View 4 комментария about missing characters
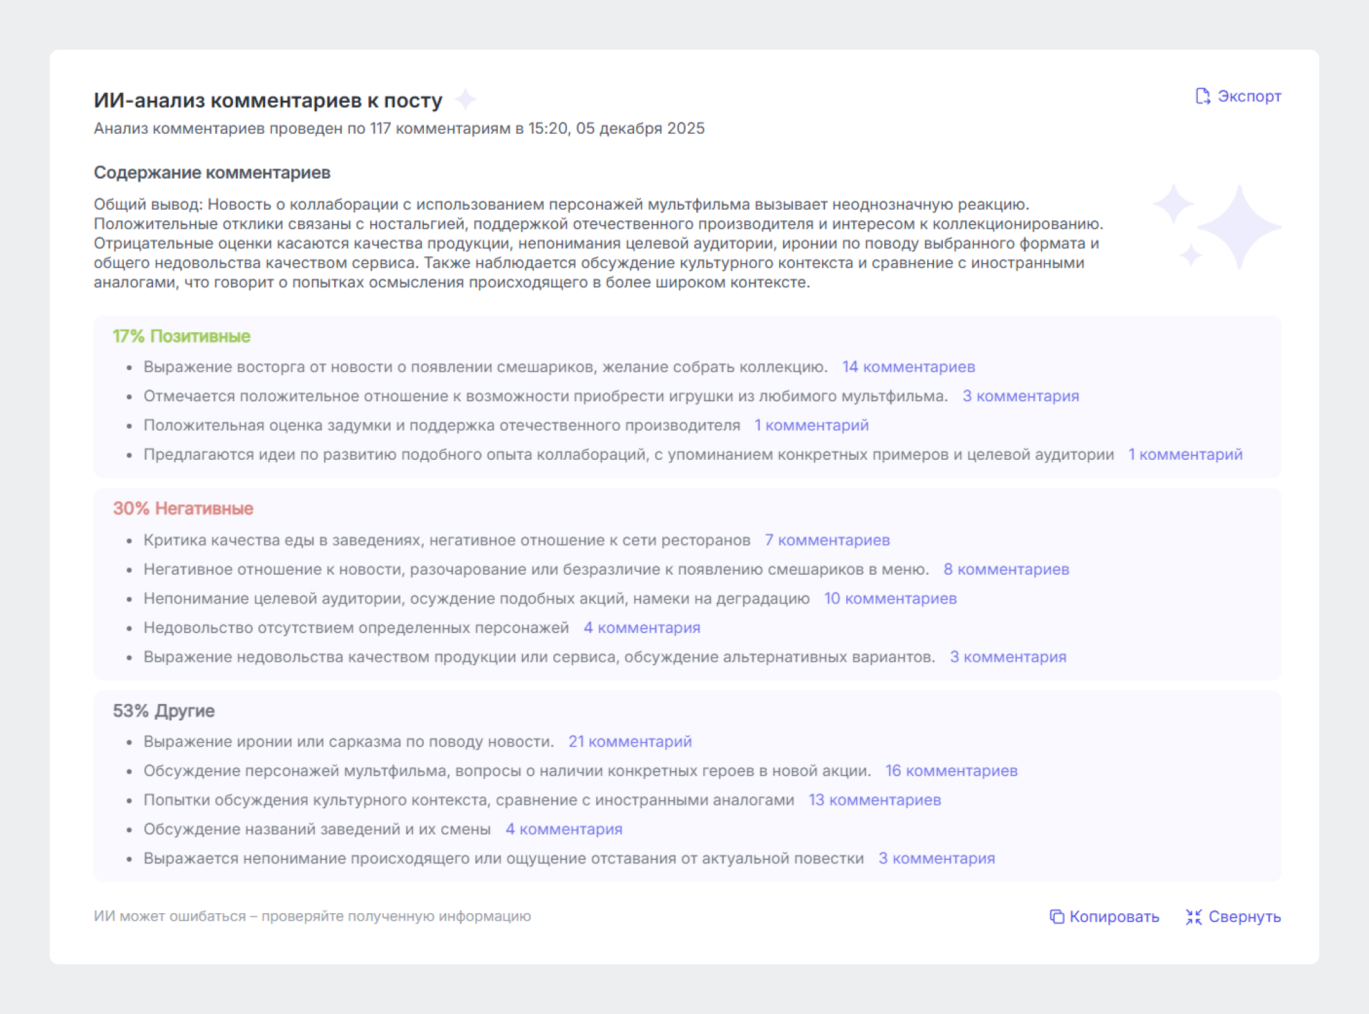The height and width of the screenshot is (1014, 1369). (642, 627)
